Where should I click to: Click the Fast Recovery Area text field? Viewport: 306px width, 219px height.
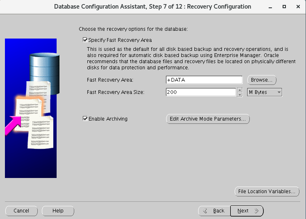204,80
